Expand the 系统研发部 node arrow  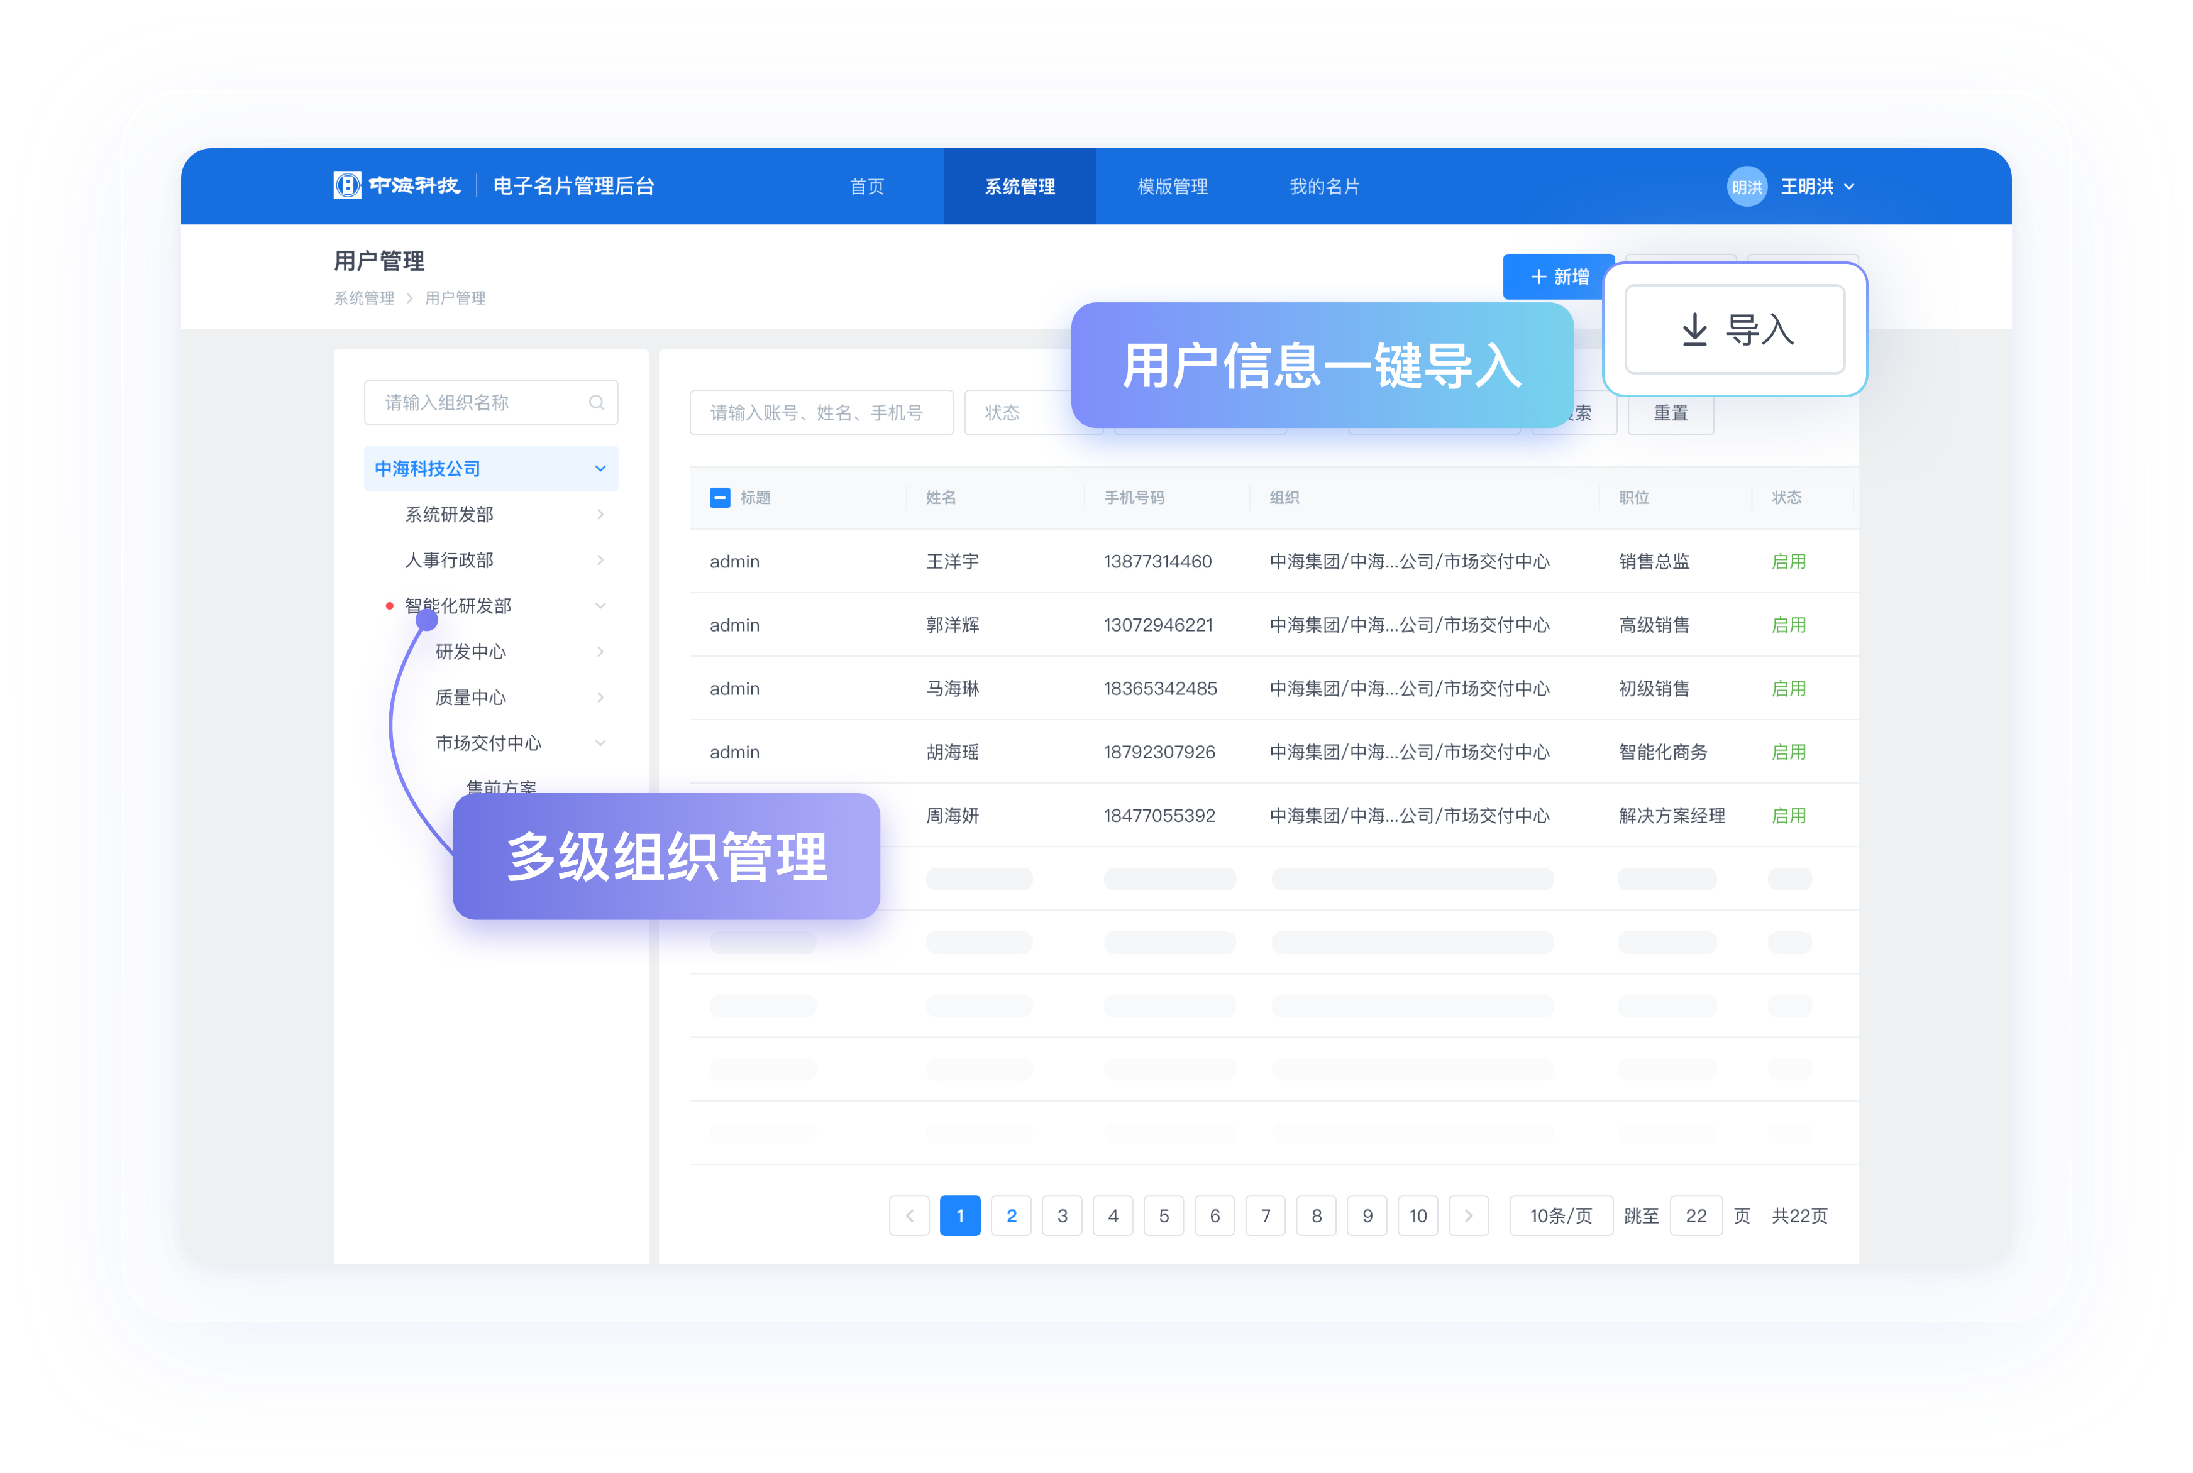[599, 514]
